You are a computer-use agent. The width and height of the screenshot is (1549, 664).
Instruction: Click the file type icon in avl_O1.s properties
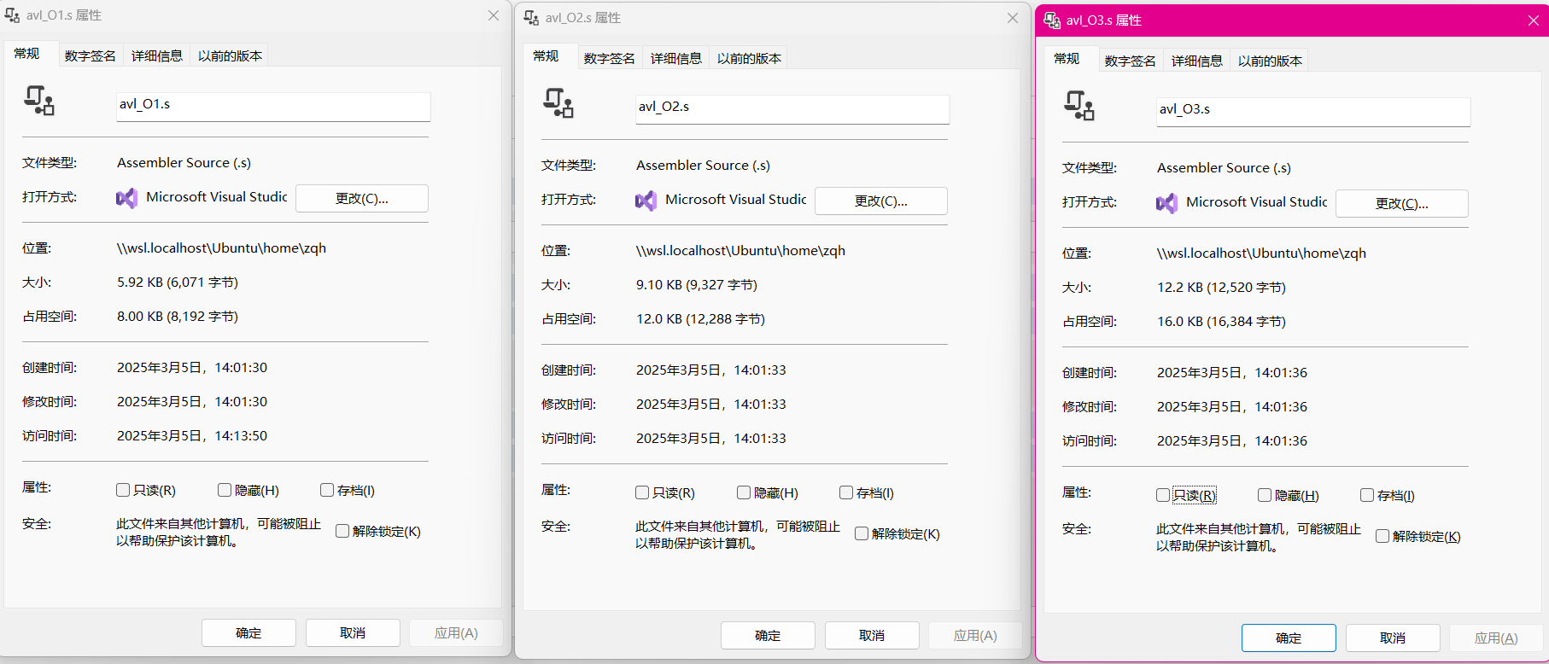(x=39, y=101)
